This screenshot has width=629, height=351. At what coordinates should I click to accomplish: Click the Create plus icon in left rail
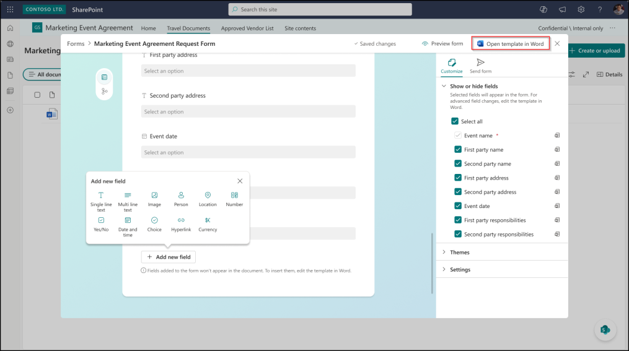coord(11,110)
